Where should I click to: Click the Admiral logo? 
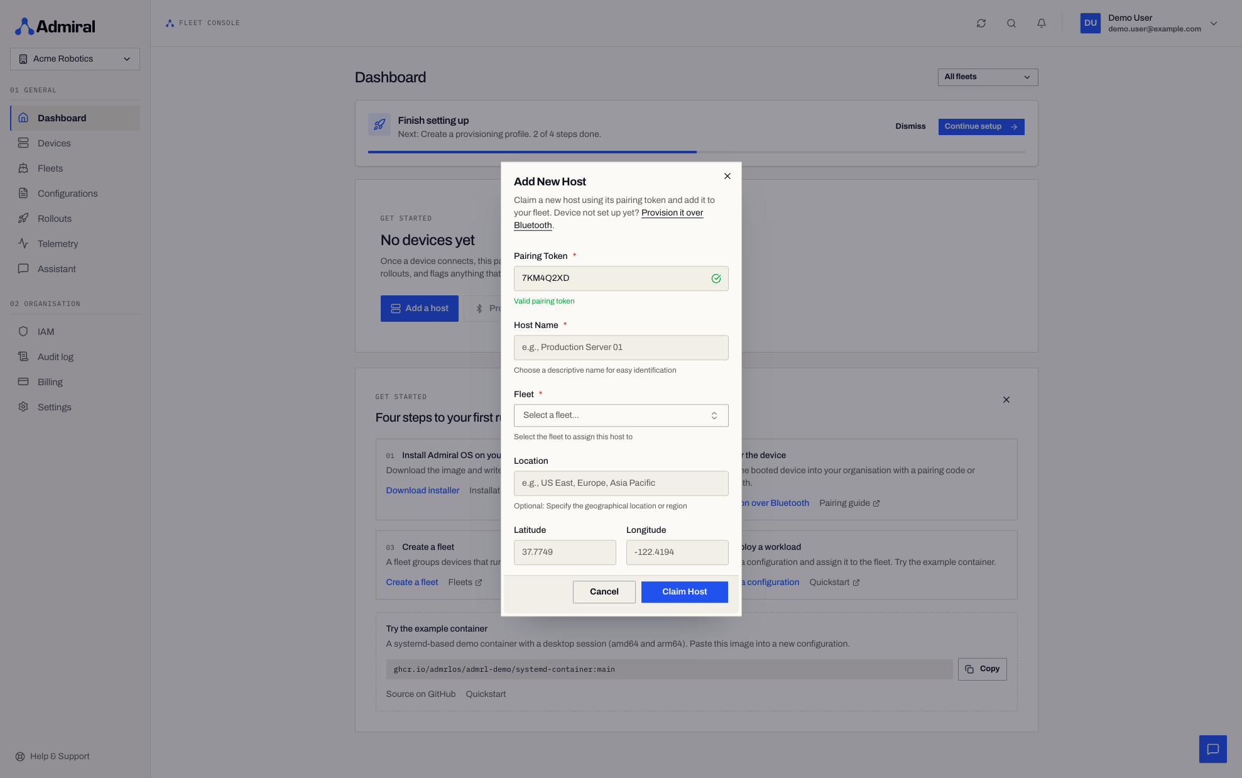click(x=55, y=26)
